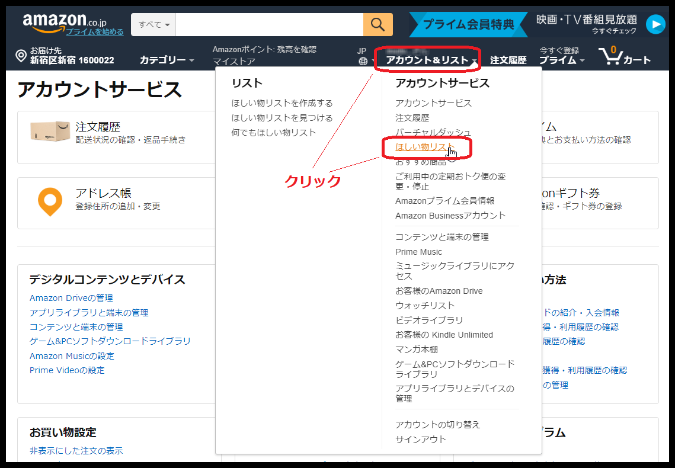The height and width of the screenshot is (468, 675).
Task: Open the すべて search category dropdown
Action: 153,25
